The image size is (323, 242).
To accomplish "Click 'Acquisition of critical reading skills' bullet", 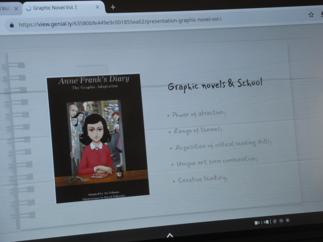I will (224, 144).
